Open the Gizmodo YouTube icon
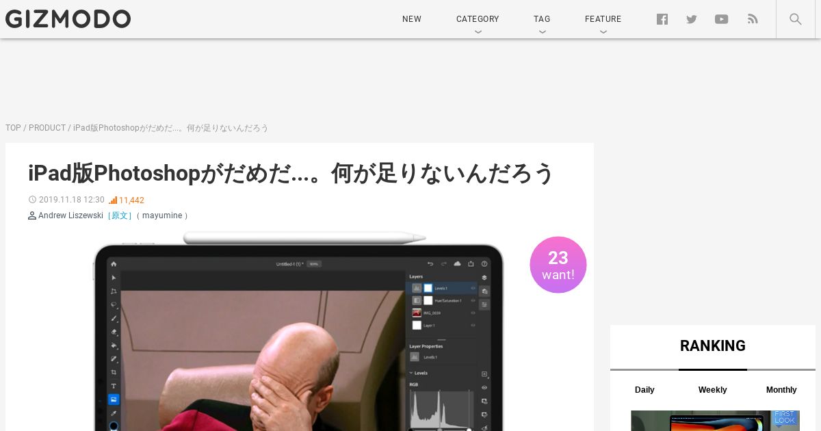This screenshot has width=821, height=431. click(x=722, y=19)
